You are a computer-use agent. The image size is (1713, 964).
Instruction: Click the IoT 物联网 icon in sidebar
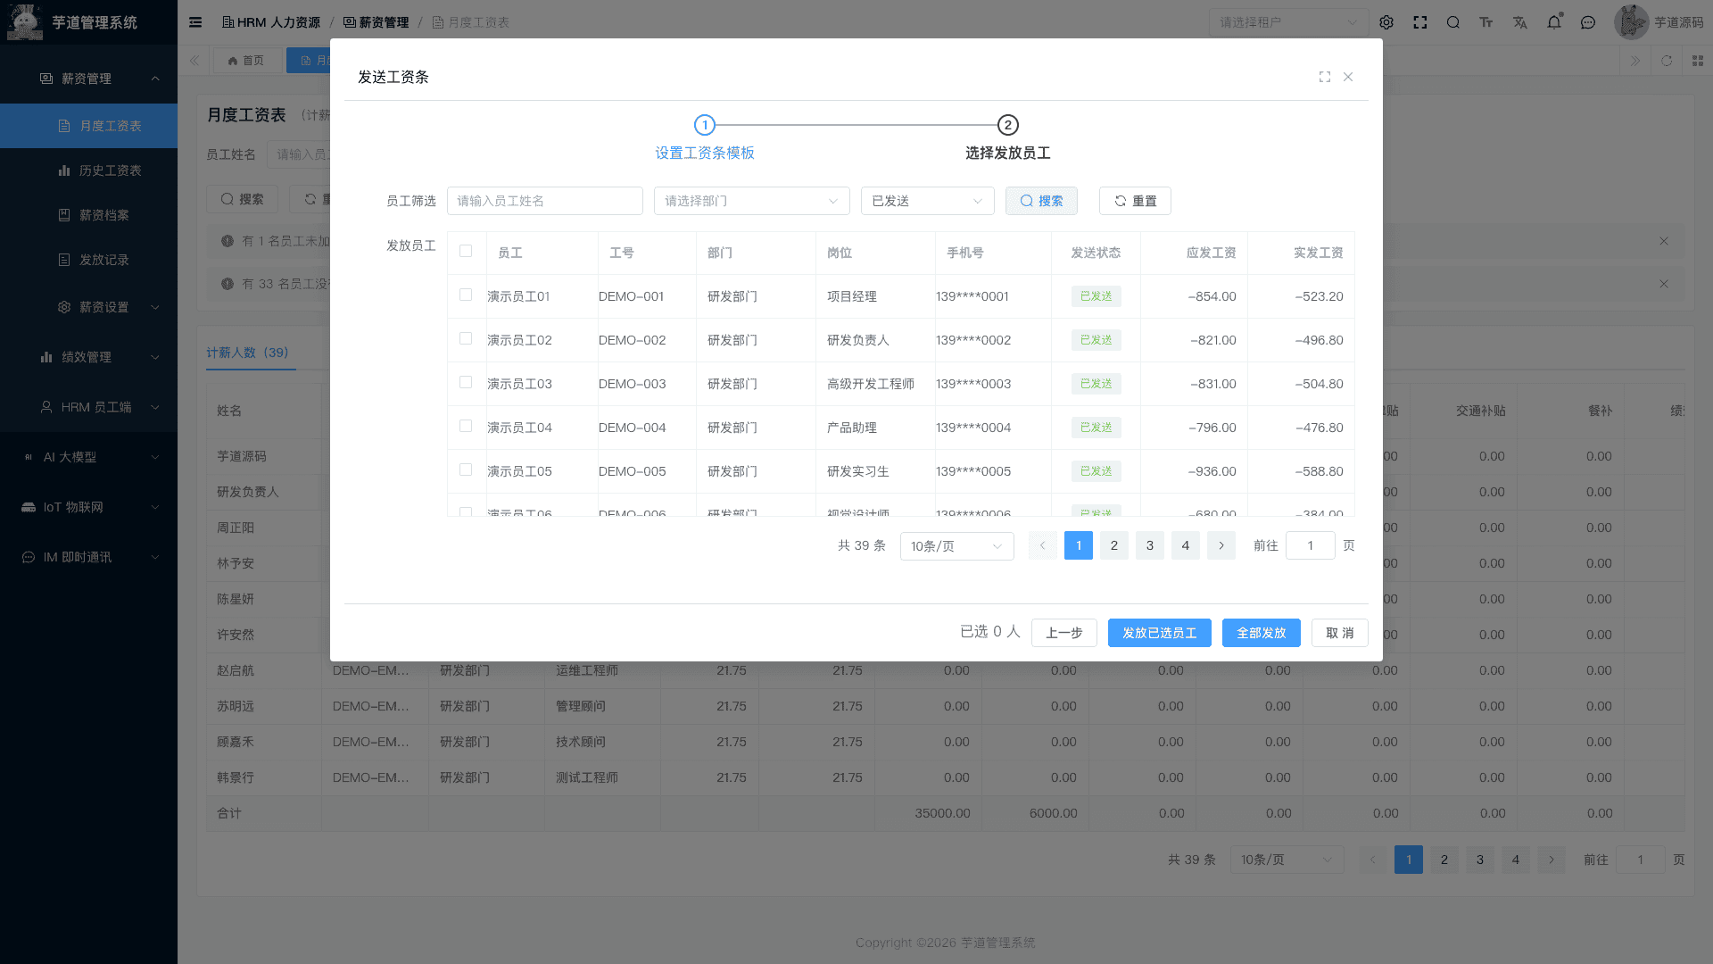point(29,507)
